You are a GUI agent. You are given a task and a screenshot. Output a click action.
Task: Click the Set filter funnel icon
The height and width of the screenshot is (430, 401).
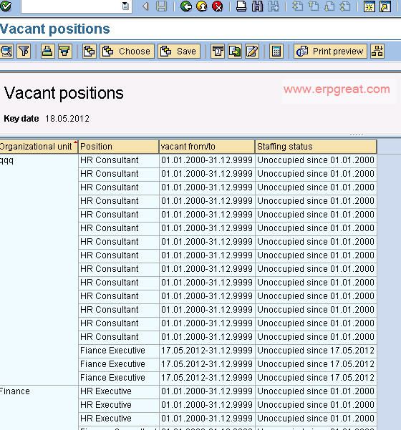[x=24, y=52]
